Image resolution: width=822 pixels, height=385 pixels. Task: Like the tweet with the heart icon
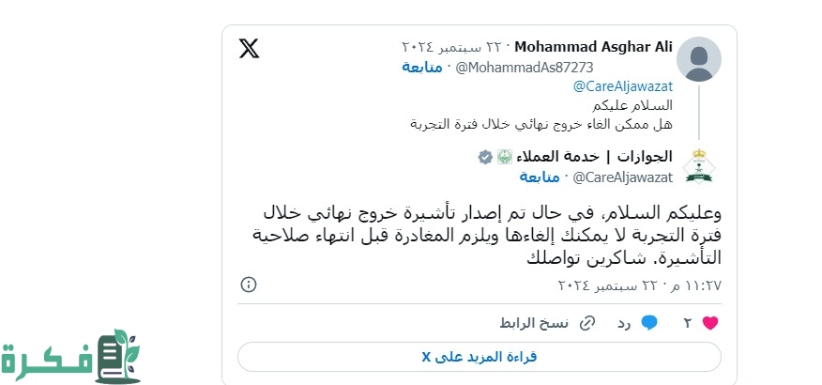click(710, 323)
